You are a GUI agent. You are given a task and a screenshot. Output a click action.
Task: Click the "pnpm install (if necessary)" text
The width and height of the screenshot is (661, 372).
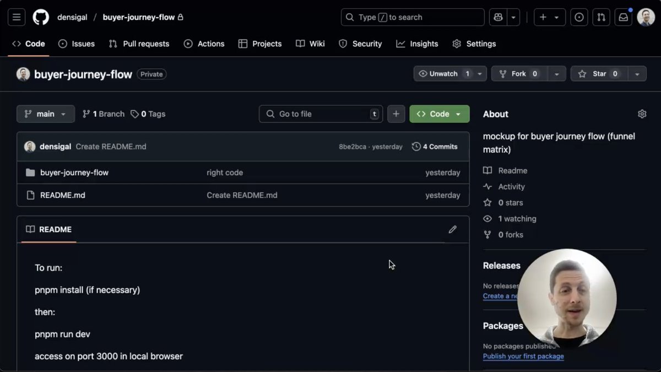pyautogui.click(x=87, y=290)
